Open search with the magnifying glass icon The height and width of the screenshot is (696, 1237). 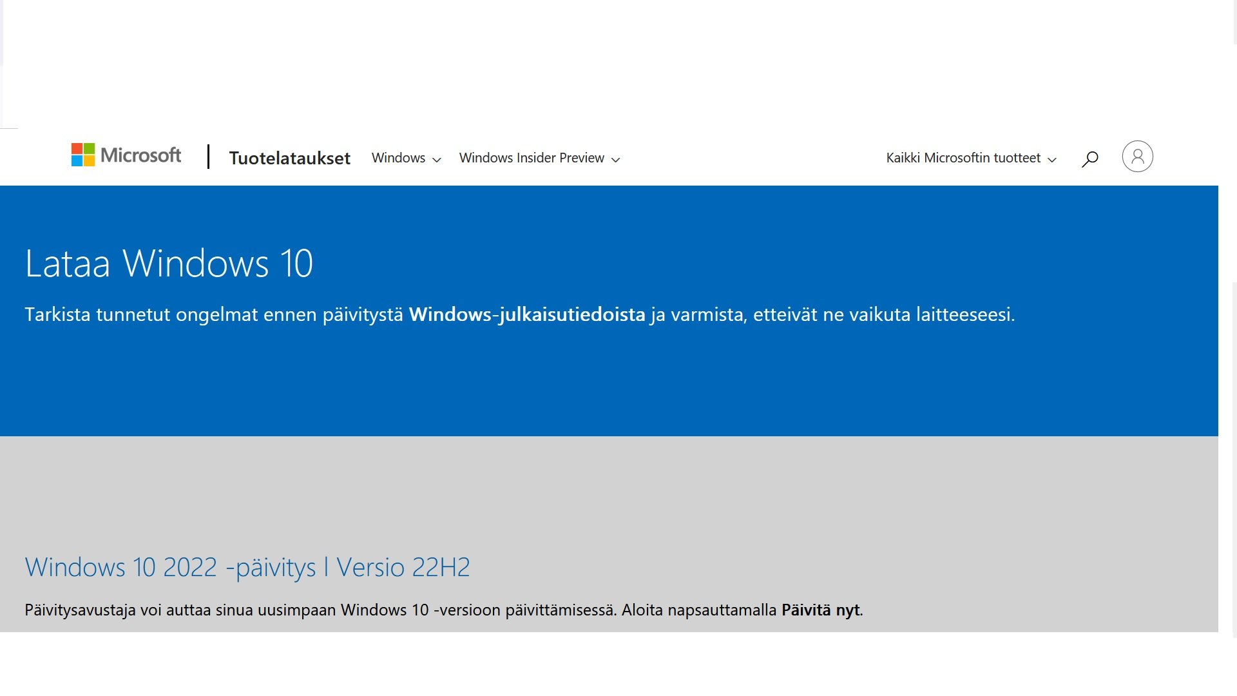[x=1089, y=159]
